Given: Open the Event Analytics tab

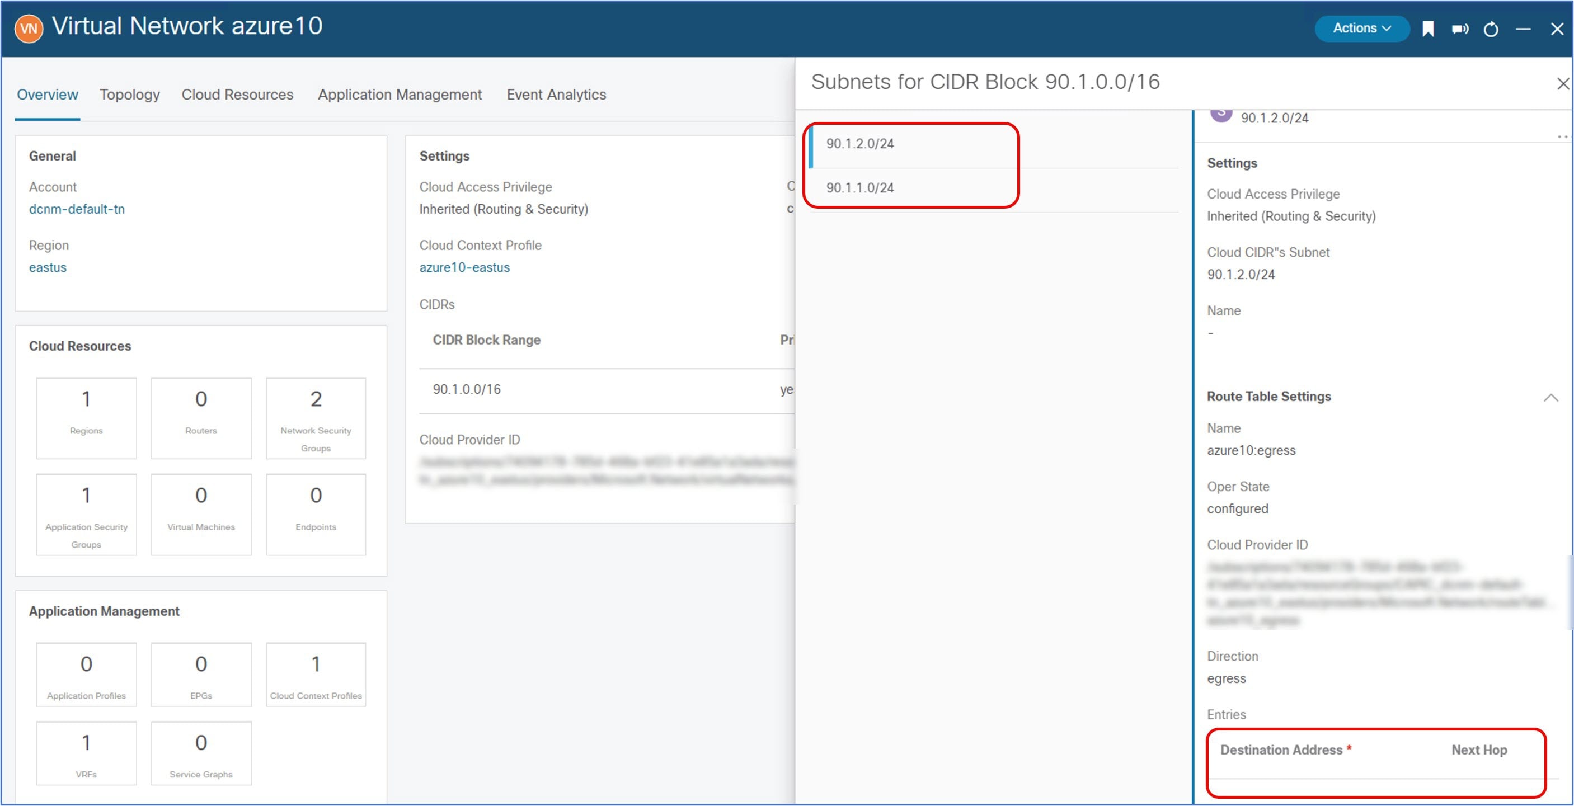Looking at the screenshot, I should [x=556, y=95].
